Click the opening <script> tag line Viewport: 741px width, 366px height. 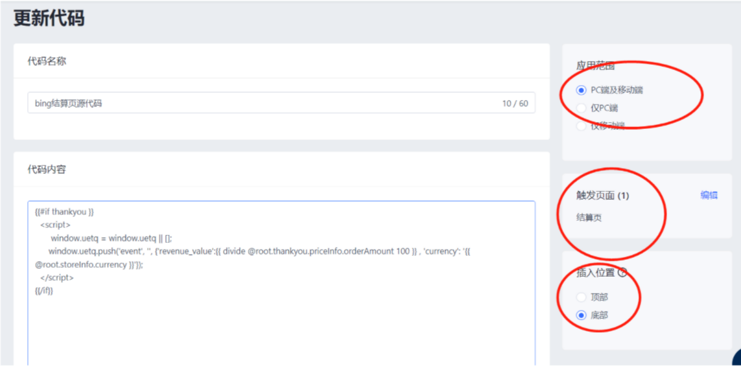[x=55, y=225]
